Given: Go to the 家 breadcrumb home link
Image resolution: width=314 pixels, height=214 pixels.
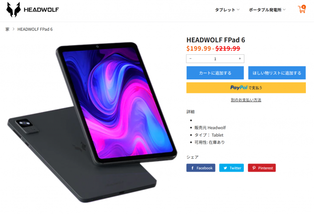Looking at the screenshot, I should (7, 29).
